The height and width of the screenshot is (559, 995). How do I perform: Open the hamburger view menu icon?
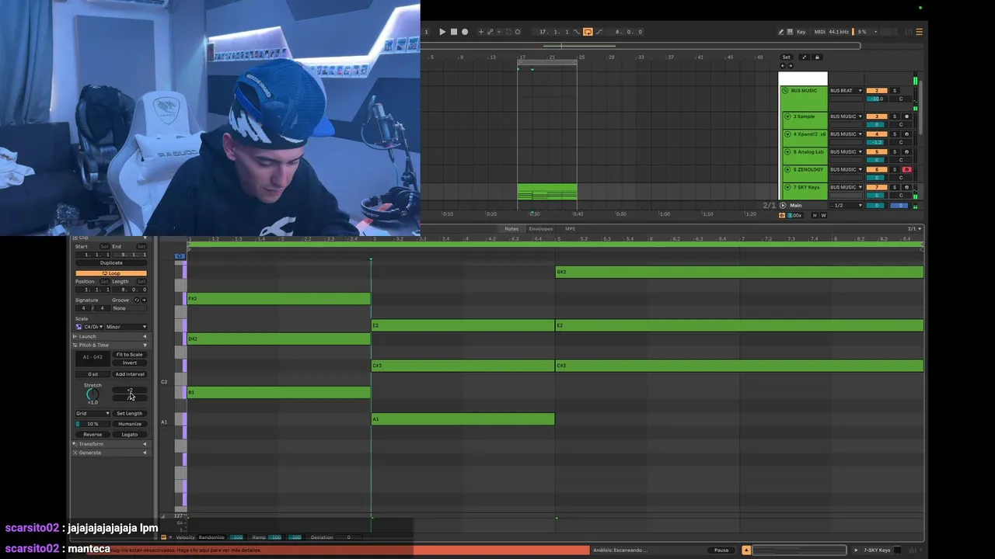[x=919, y=32]
